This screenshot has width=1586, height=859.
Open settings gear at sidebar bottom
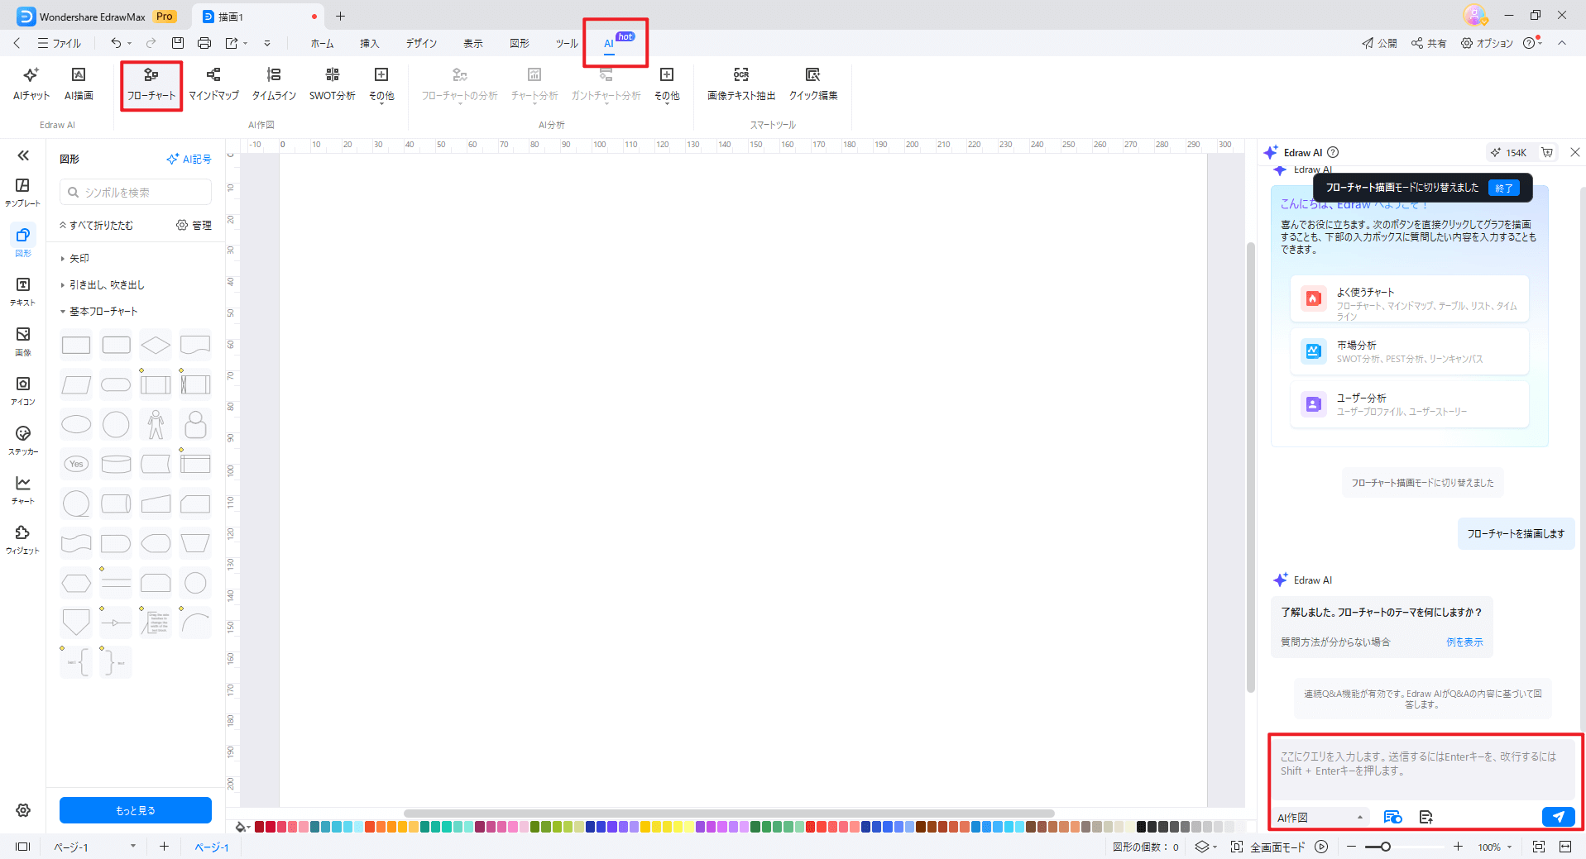[23, 810]
